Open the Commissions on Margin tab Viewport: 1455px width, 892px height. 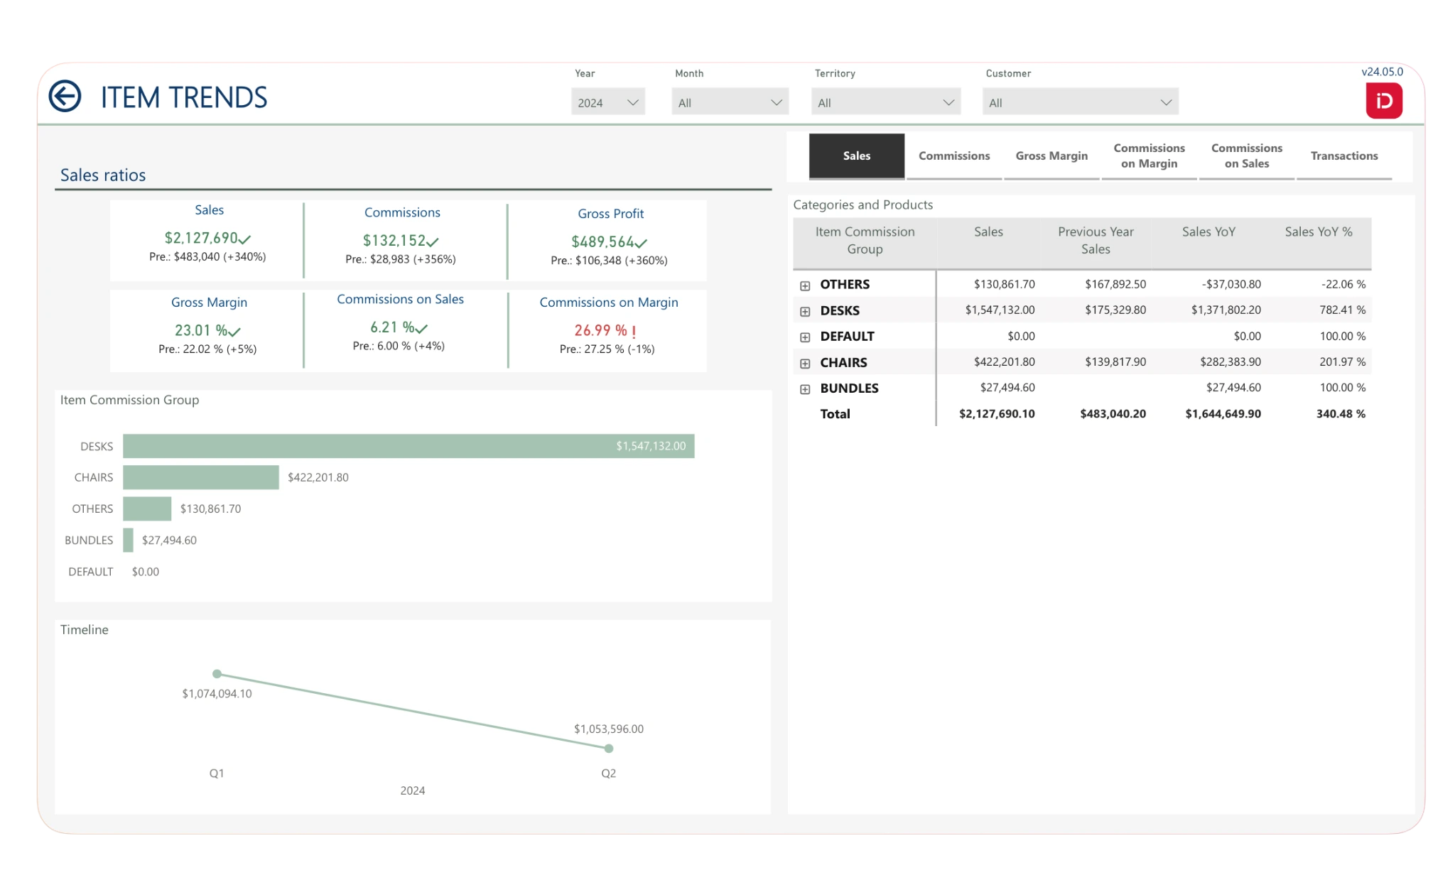[x=1149, y=156]
